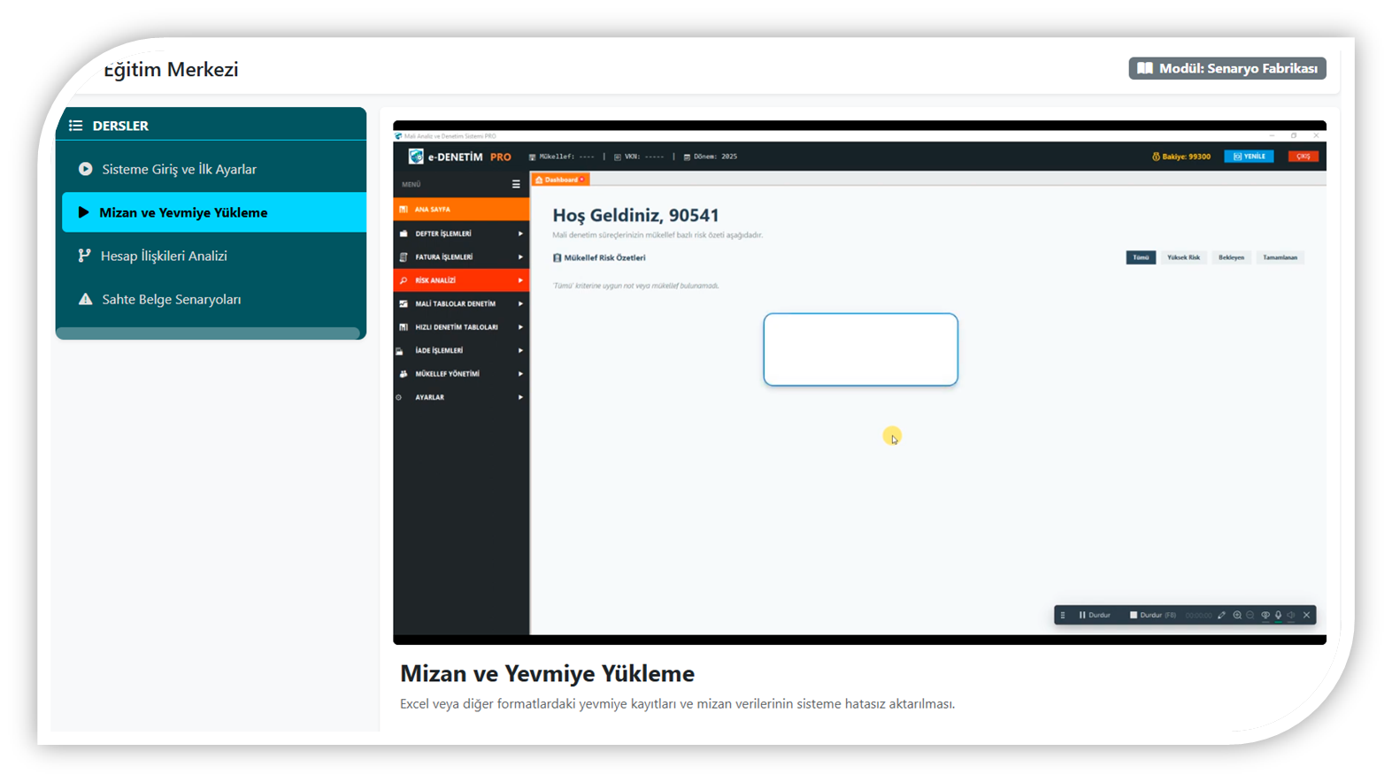Expand the Defter İşlemleri submenu arrow
This screenshot has width=1392, height=782.
(520, 234)
